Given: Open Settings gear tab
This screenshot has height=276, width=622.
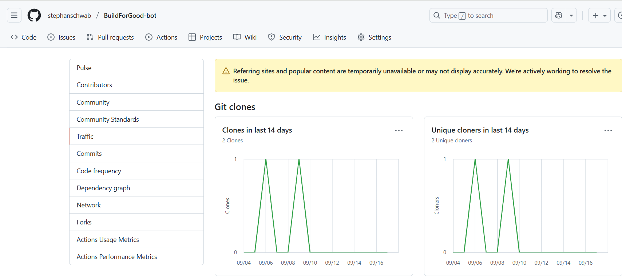Looking at the screenshot, I should 374,37.
